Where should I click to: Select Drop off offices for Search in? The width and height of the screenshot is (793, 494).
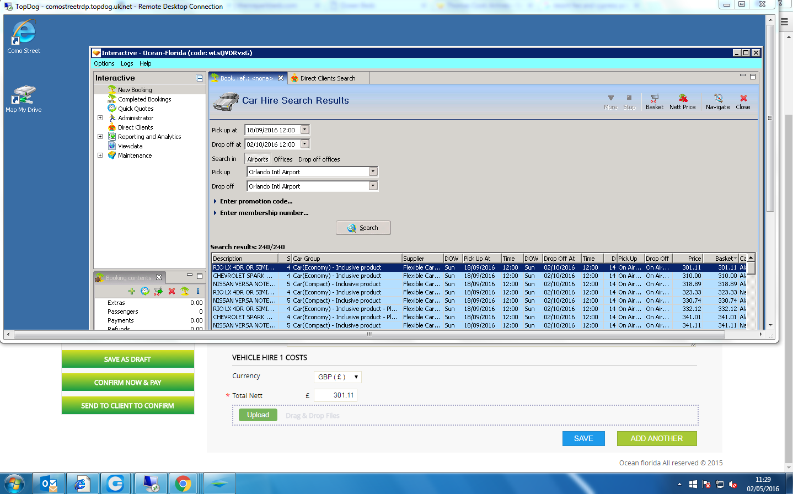tap(319, 159)
